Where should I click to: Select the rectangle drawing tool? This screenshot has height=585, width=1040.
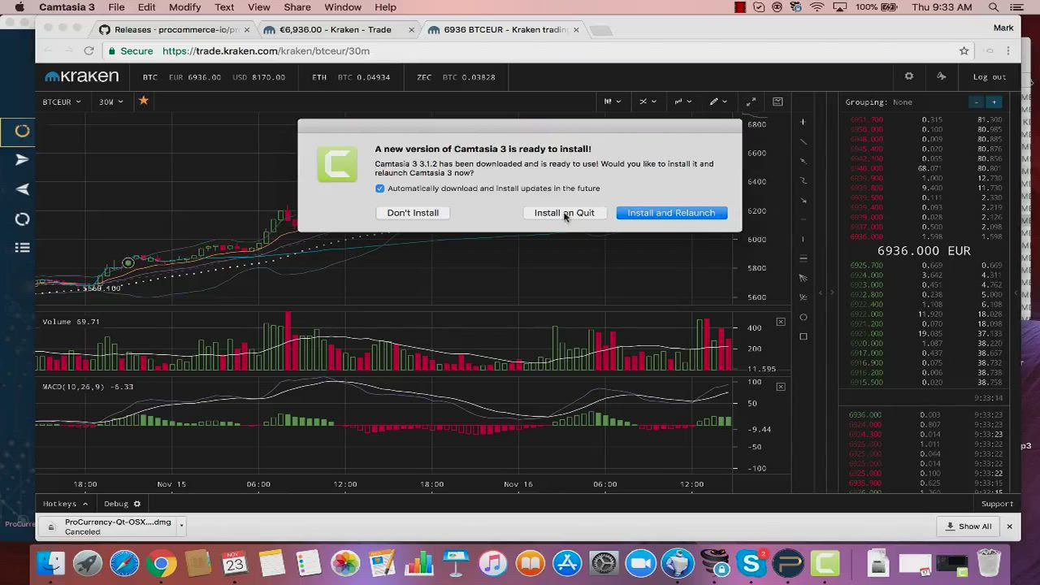point(803,336)
